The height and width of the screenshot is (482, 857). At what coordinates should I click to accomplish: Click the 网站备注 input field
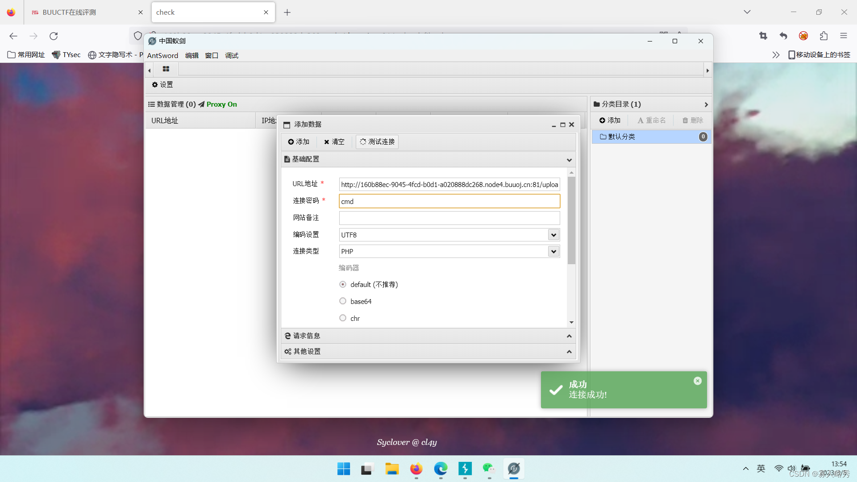[449, 218]
